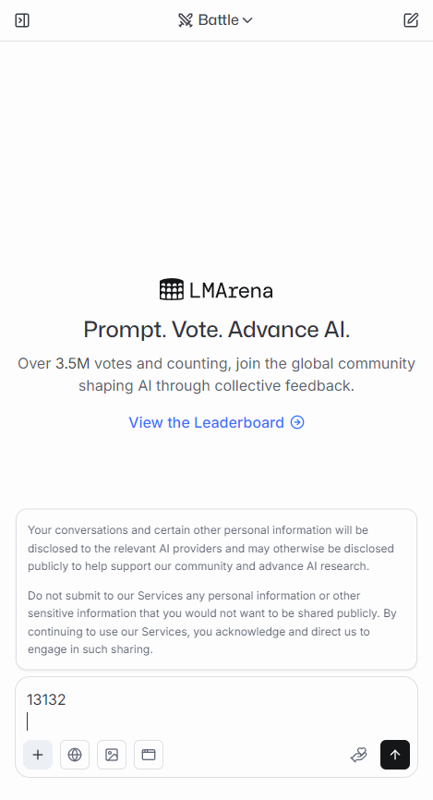Click the LMArena colosseum logo icon
The width and height of the screenshot is (433, 800).
(172, 289)
